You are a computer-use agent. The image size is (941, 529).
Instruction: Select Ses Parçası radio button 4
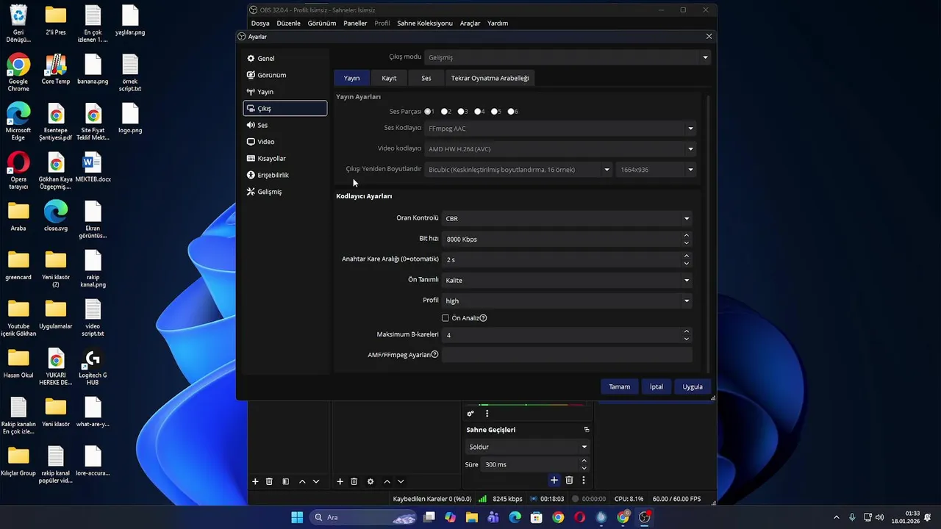[x=478, y=112]
